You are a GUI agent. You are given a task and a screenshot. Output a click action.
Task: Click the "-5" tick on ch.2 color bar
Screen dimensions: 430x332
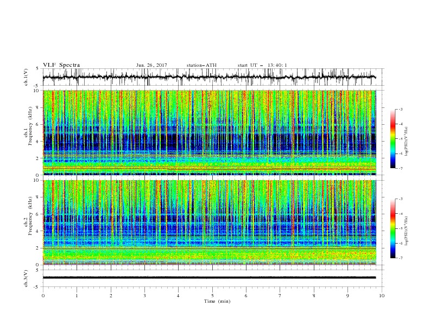400,228
